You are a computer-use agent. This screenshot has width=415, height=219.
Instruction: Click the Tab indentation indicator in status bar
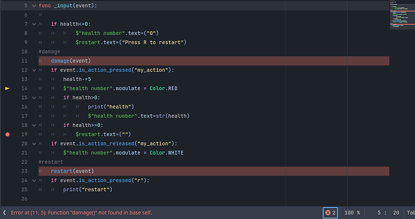411,212
